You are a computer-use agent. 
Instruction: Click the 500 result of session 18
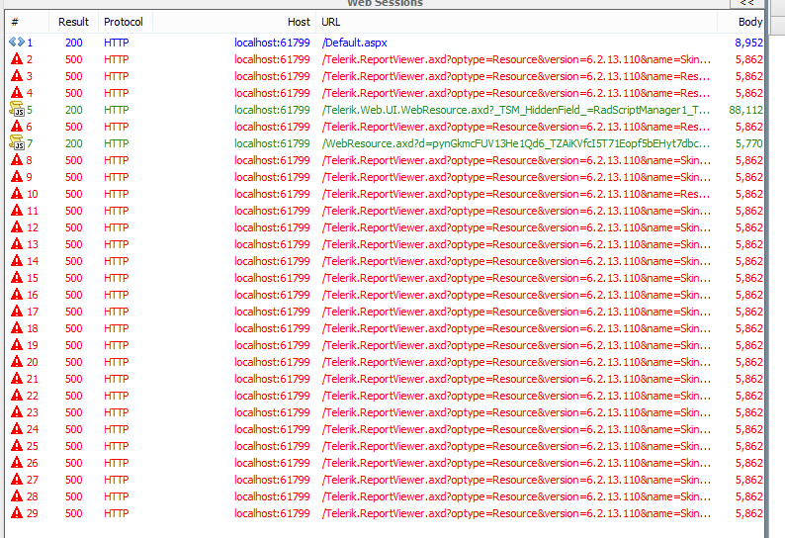pyautogui.click(x=73, y=328)
